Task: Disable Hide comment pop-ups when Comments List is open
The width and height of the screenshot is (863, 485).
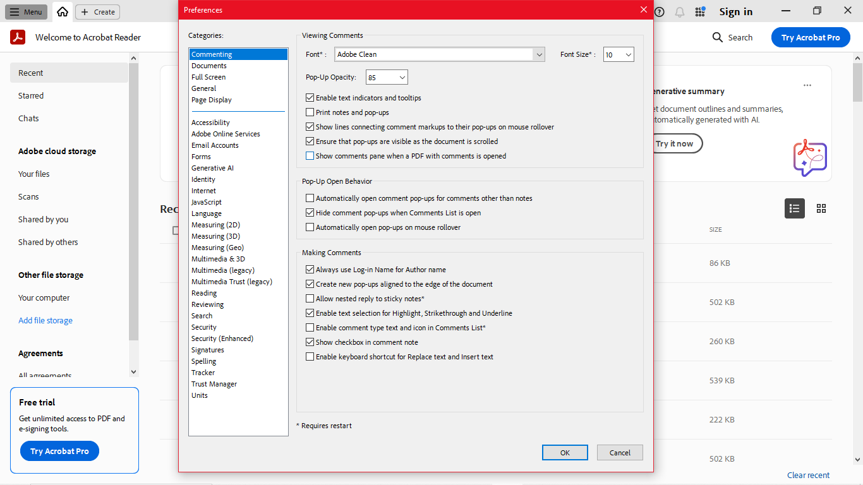Action: click(310, 213)
